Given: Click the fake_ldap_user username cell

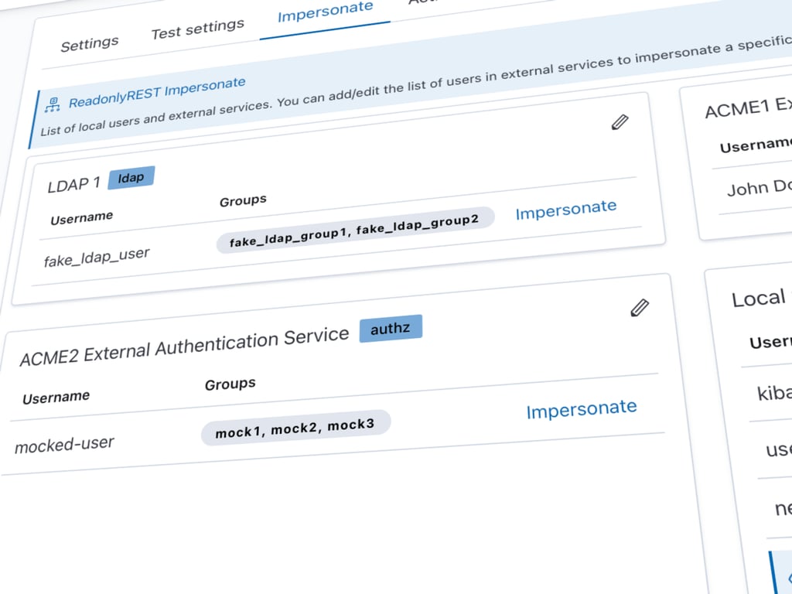Looking at the screenshot, I should pos(97,256).
